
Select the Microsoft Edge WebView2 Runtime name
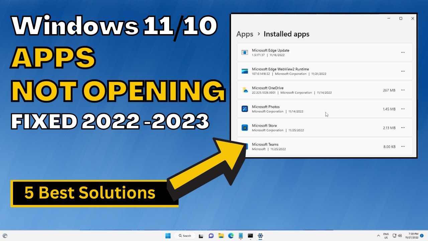(x=281, y=69)
